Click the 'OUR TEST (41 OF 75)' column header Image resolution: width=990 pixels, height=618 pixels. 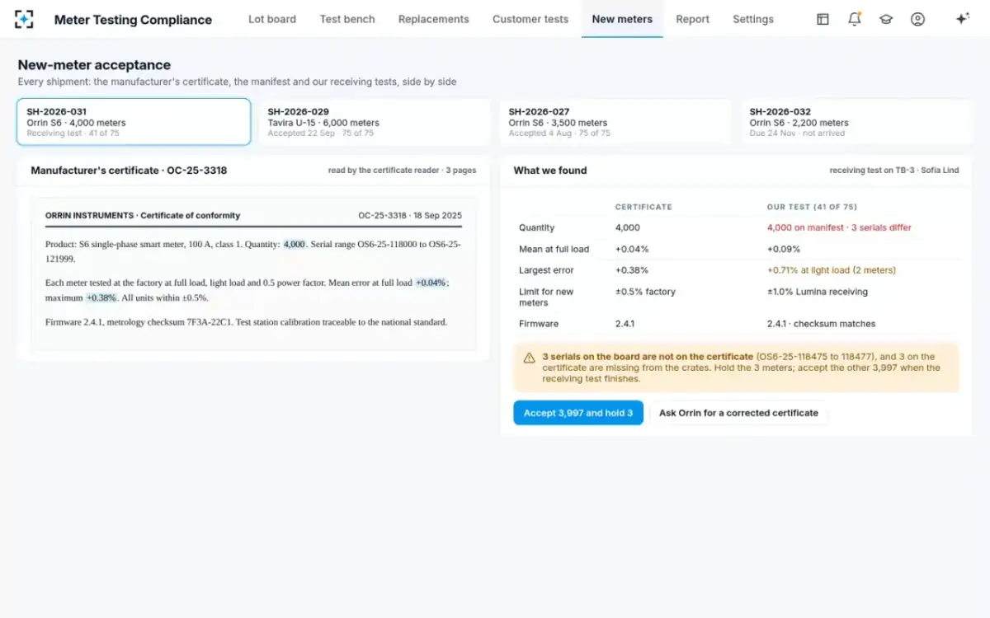point(812,207)
